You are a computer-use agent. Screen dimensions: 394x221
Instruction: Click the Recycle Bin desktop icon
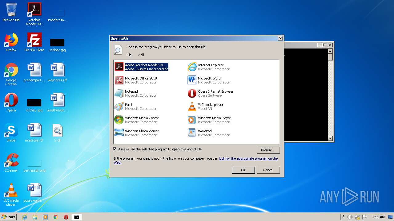click(x=11, y=12)
